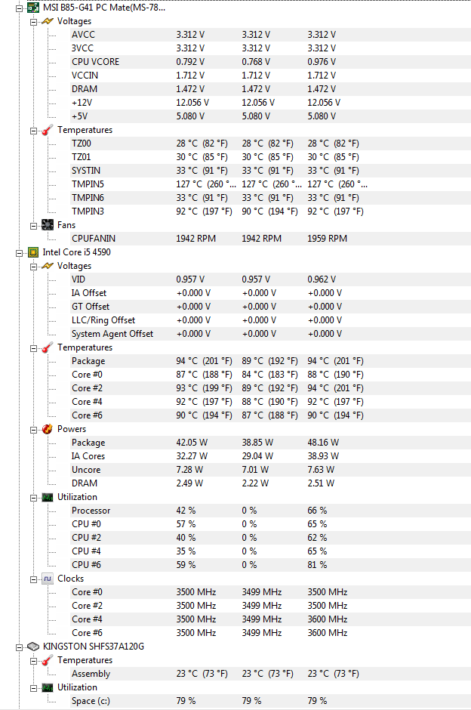Collapse the Clocks section
Image resolution: width=471 pixels, height=710 pixels.
pyautogui.click(x=33, y=579)
